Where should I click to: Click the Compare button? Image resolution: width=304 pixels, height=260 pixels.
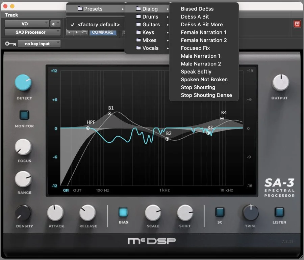103,32
